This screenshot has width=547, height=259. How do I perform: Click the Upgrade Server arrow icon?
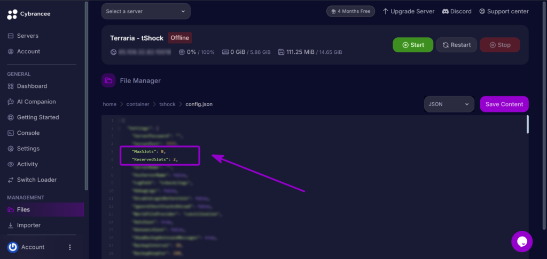pos(386,11)
